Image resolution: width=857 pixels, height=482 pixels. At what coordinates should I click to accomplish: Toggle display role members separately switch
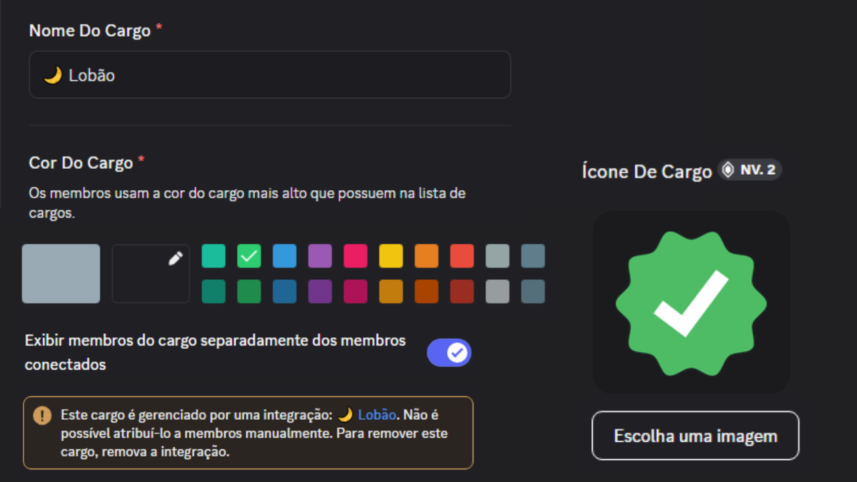[x=449, y=353]
